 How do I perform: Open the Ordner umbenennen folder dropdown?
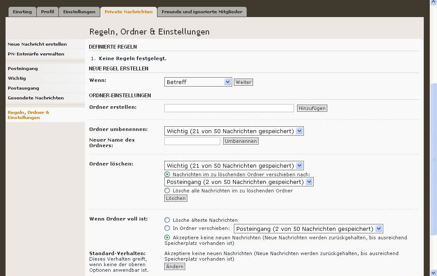pyautogui.click(x=234, y=131)
